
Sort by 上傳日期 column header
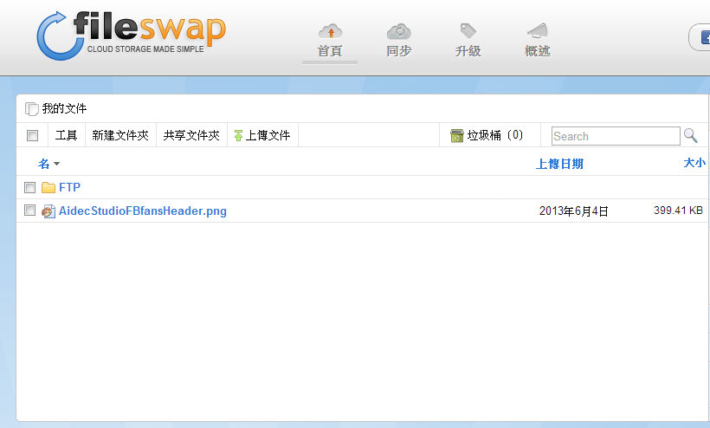coord(559,164)
